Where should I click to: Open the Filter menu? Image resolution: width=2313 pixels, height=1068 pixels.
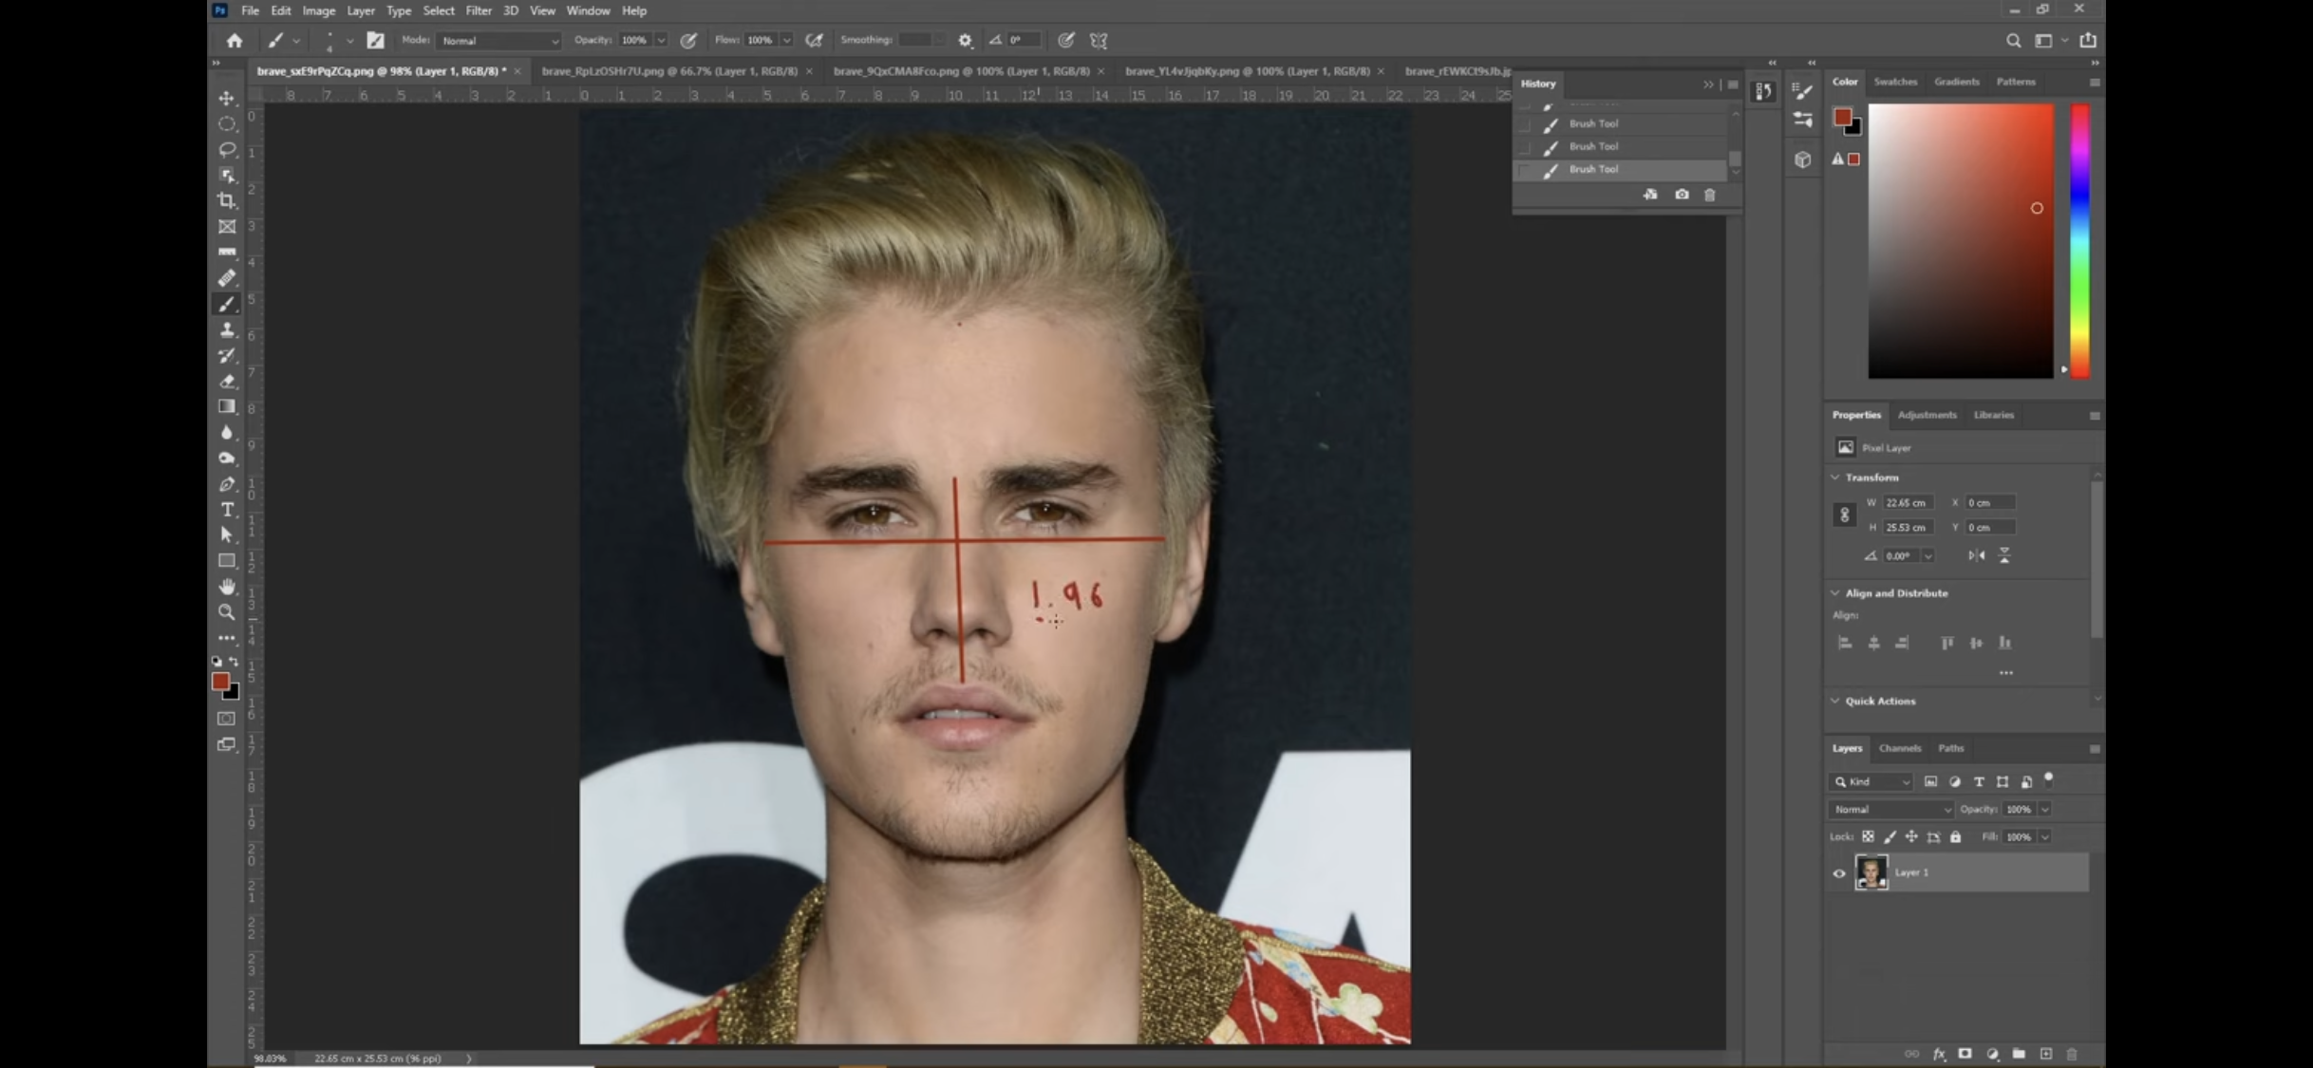pyautogui.click(x=479, y=10)
